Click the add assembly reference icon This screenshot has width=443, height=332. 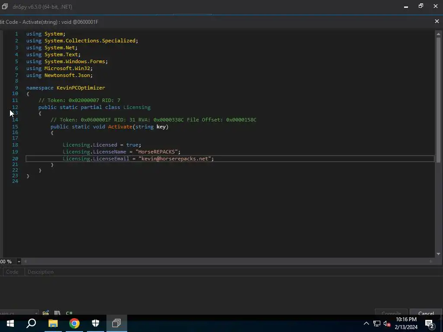46,313
